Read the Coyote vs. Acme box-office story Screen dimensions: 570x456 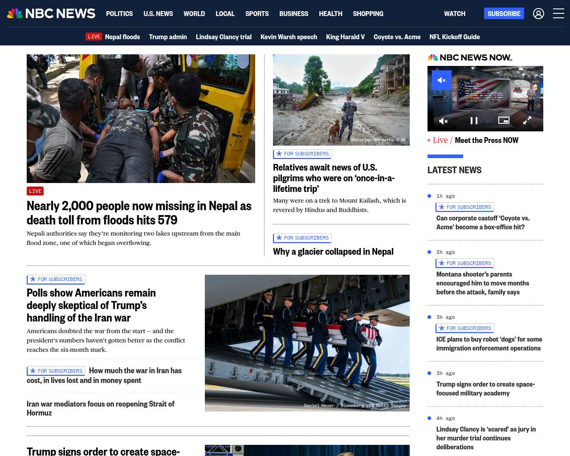483,223
